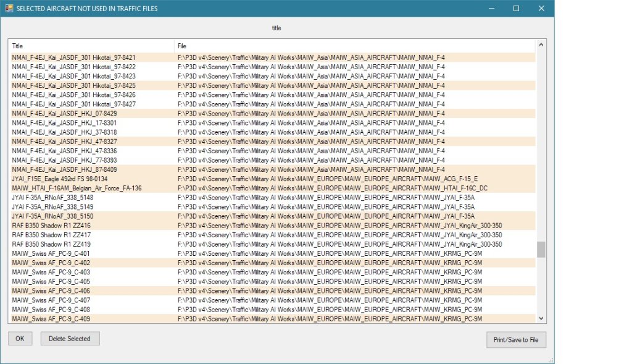The image size is (632, 364).
Task: Select the RAF B350 Shadow R1 ZZ416 row
Action: 51,226
